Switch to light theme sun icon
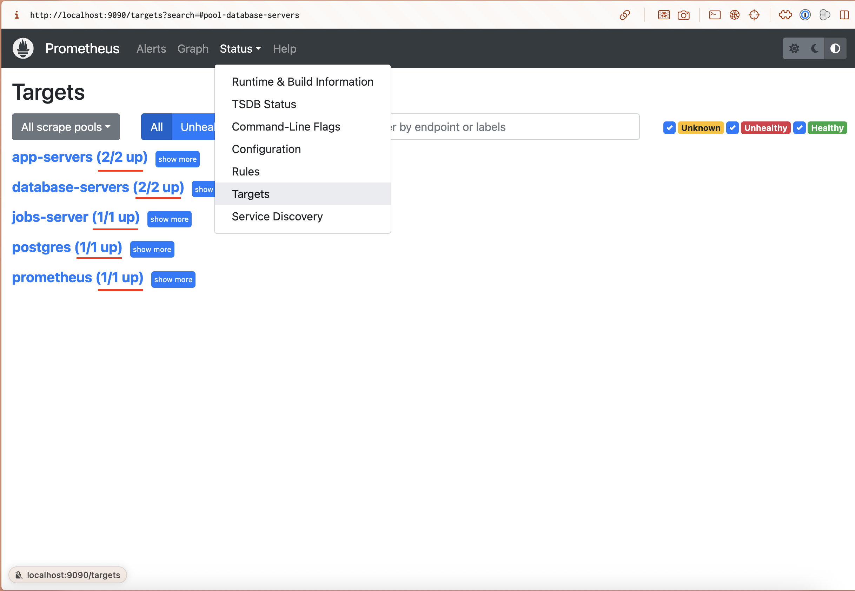Image resolution: width=855 pixels, height=591 pixels. [794, 48]
